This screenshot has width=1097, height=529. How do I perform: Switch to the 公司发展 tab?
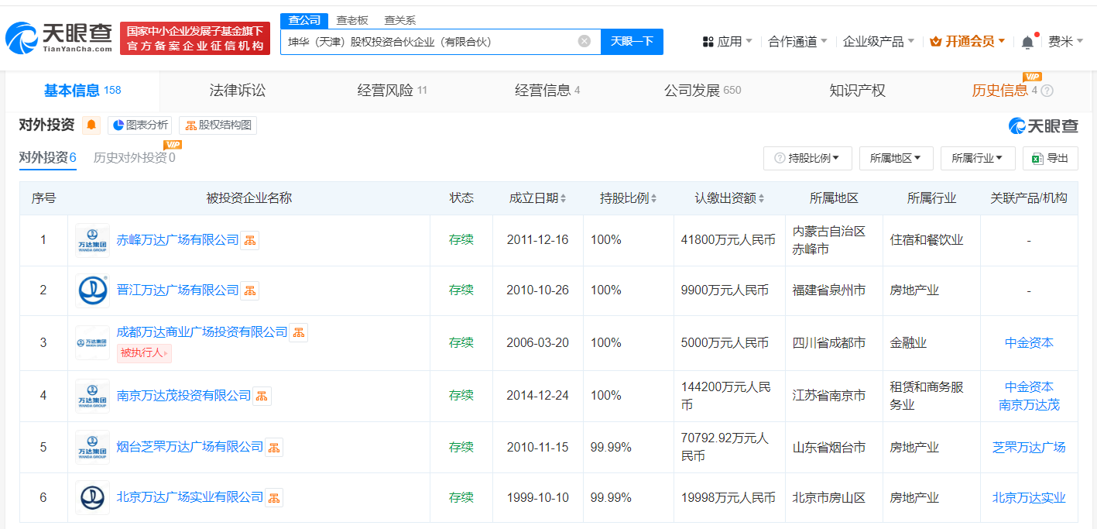click(702, 91)
